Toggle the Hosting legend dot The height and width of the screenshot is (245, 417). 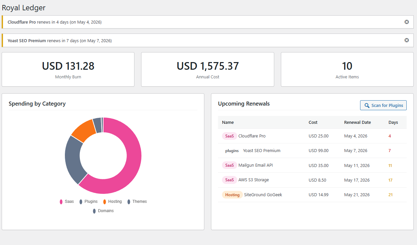[x=104, y=202]
